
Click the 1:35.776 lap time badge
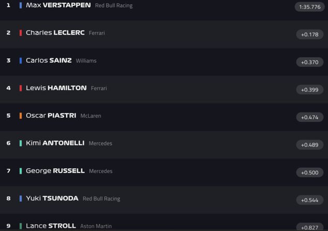[x=309, y=7]
